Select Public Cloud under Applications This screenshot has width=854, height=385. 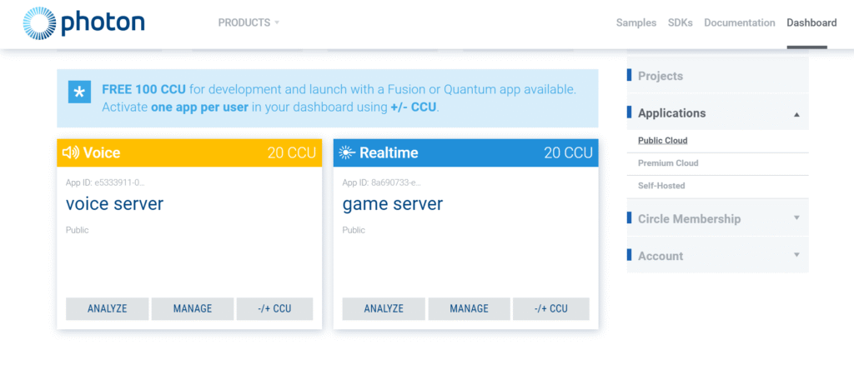tap(662, 141)
